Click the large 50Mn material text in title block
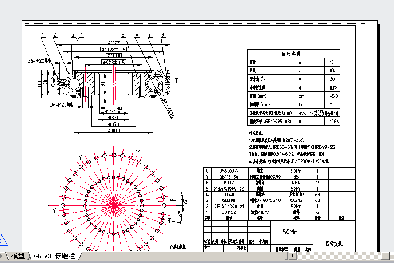 point(290,232)
